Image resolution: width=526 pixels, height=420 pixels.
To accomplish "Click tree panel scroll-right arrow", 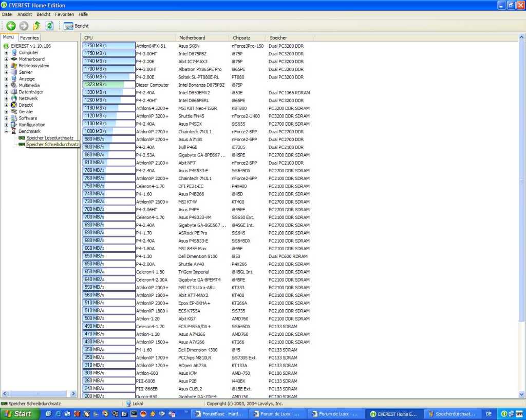I will (x=73, y=393).
